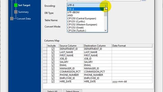This screenshot has width=163, height=92.
Task: Click the Source Column header
Action: 71,45
